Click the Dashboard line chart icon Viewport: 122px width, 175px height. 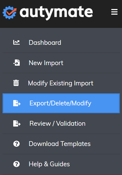pyautogui.click(x=16, y=42)
